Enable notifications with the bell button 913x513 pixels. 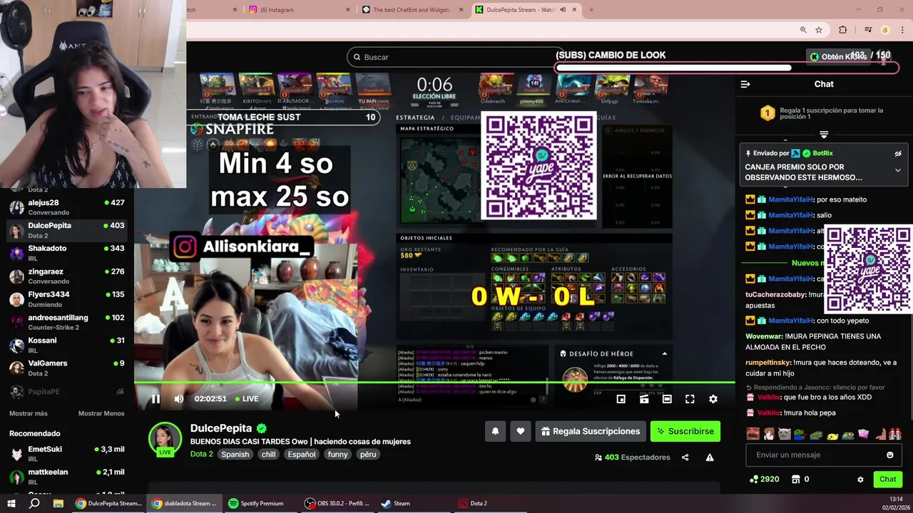click(495, 431)
